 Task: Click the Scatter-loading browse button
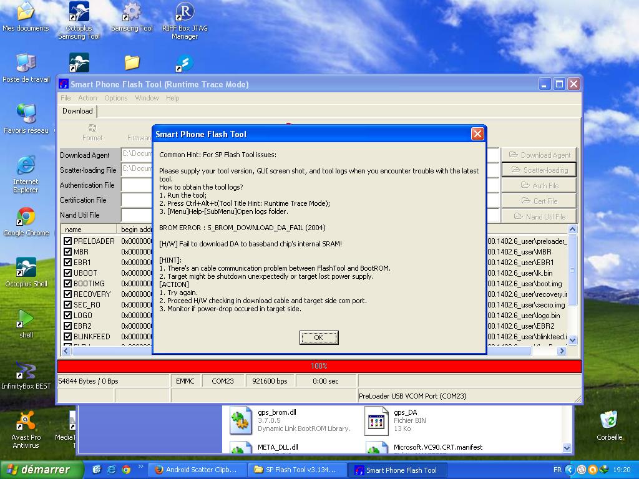539,170
